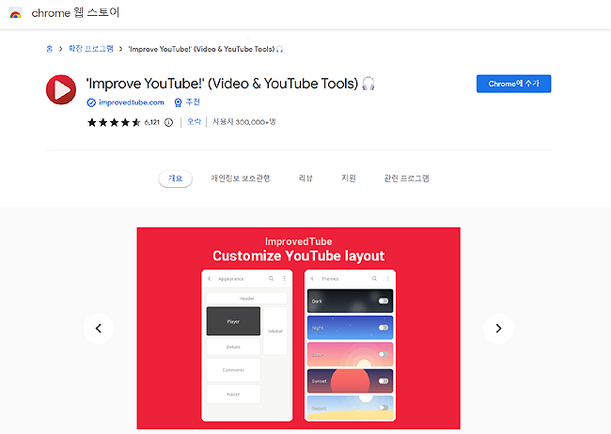The height and width of the screenshot is (434, 611).
Task: Open the 리뷰 tab
Action: point(305,178)
